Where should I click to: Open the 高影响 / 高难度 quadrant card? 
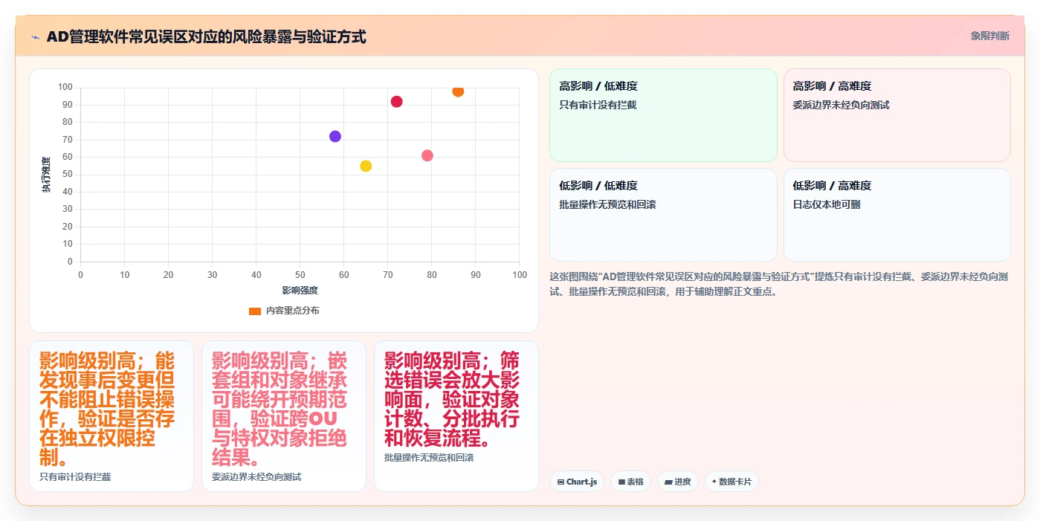coord(897,115)
